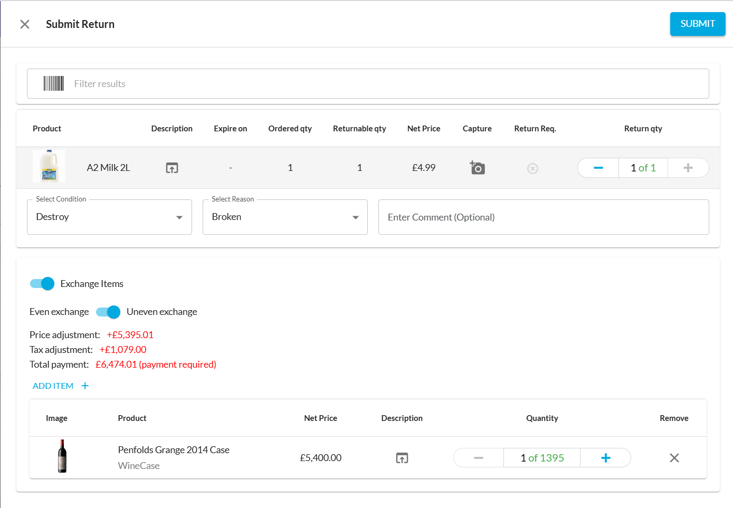Screen dimensions: 733x508
Task: Click the SUBMIT button
Action: (697, 24)
